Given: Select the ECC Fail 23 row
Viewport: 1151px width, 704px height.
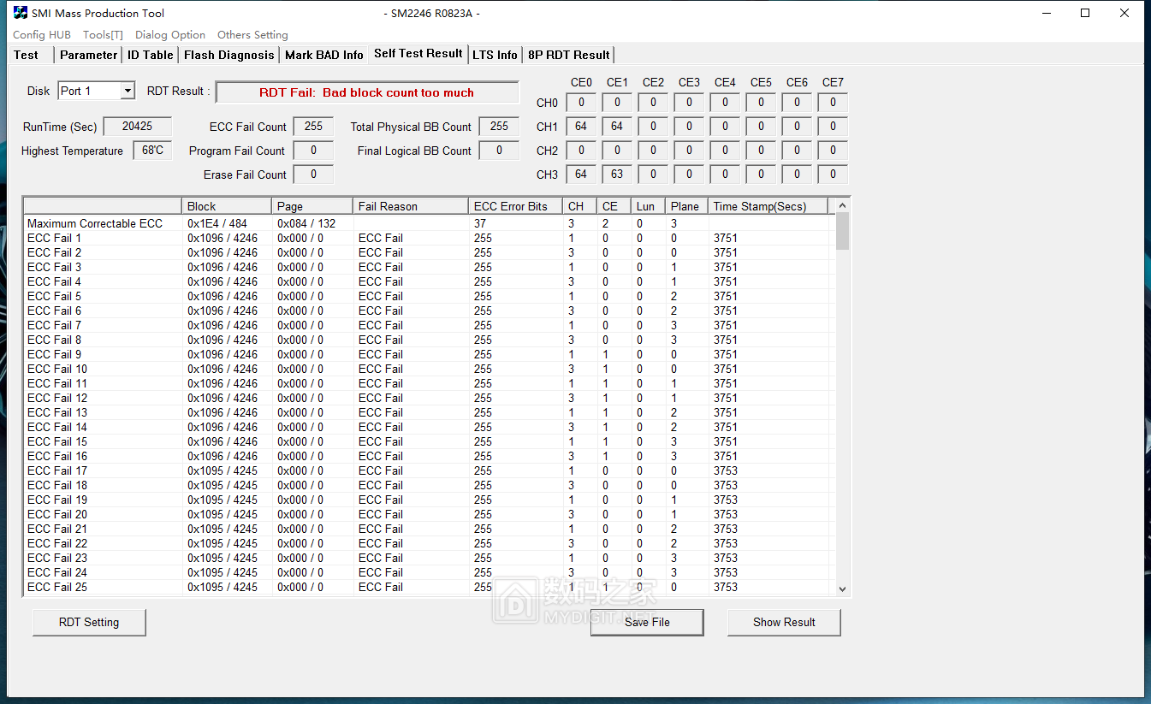Looking at the screenshot, I should coord(428,558).
